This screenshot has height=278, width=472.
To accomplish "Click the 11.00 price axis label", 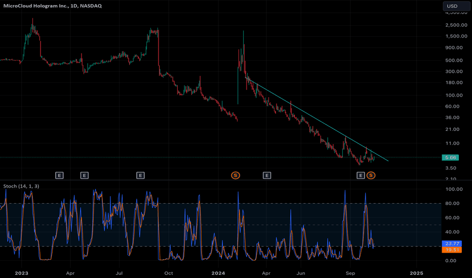I will click(x=452, y=143).
